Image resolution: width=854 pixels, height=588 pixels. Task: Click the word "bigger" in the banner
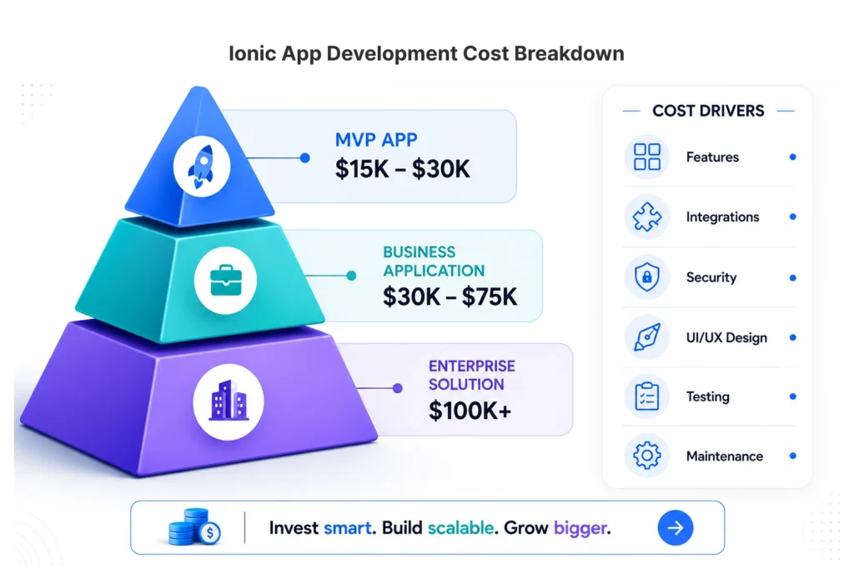coord(580,528)
